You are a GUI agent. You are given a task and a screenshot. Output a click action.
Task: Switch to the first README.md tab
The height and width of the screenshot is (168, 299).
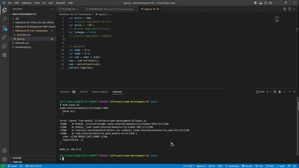point(69,9)
